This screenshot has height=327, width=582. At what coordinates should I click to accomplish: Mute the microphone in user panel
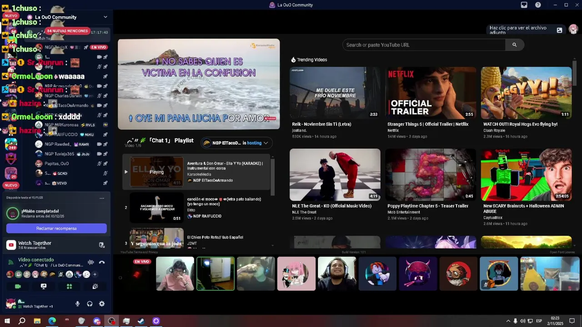point(77,304)
